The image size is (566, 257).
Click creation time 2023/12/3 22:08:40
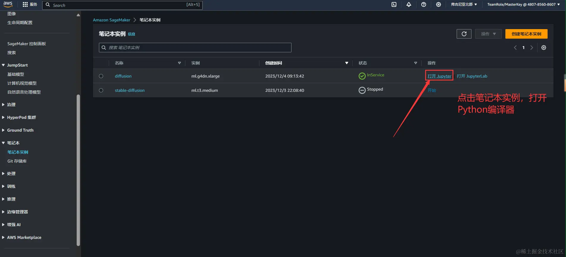(x=285, y=90)
